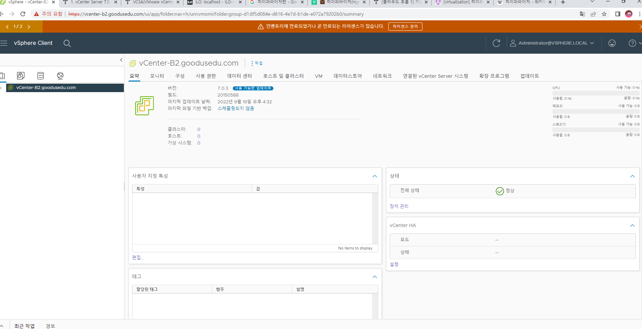Click the vCenter Server object icon in header

point(133,63)
